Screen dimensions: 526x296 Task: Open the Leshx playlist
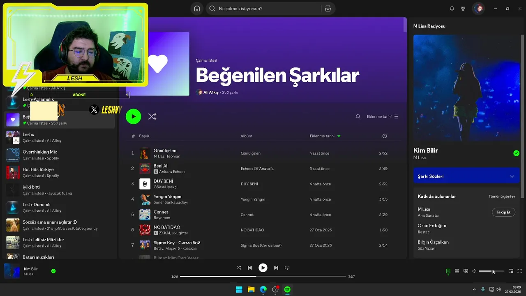point(60,137)
